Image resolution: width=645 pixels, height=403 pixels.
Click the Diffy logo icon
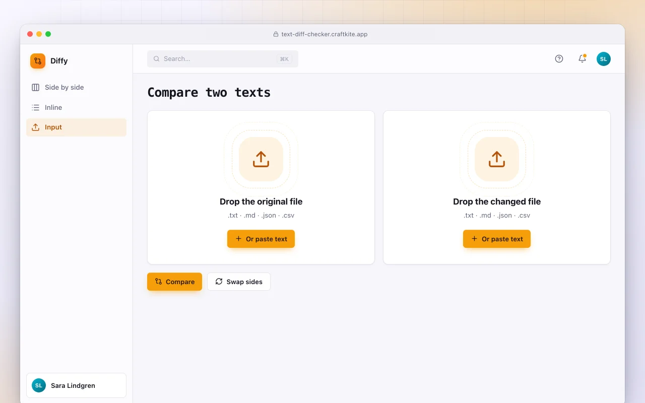coord(38,61)
